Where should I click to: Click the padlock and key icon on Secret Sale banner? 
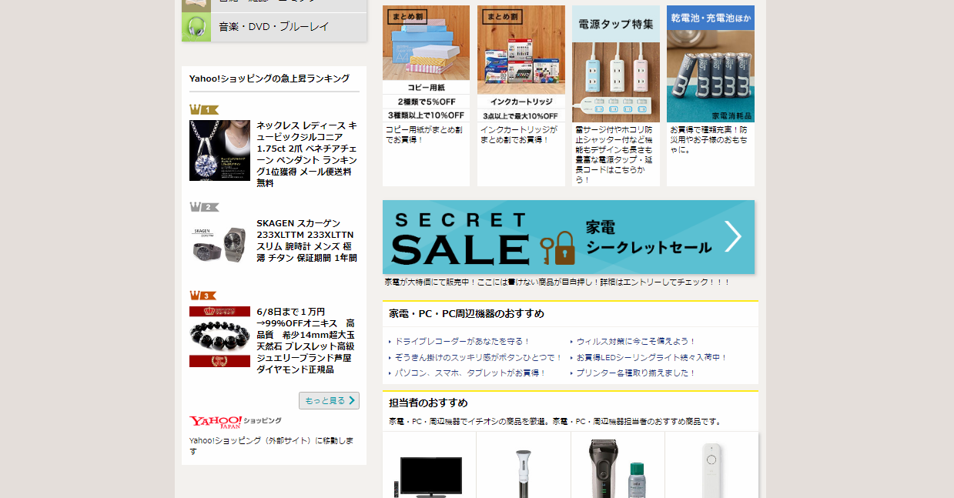point(557,248)
